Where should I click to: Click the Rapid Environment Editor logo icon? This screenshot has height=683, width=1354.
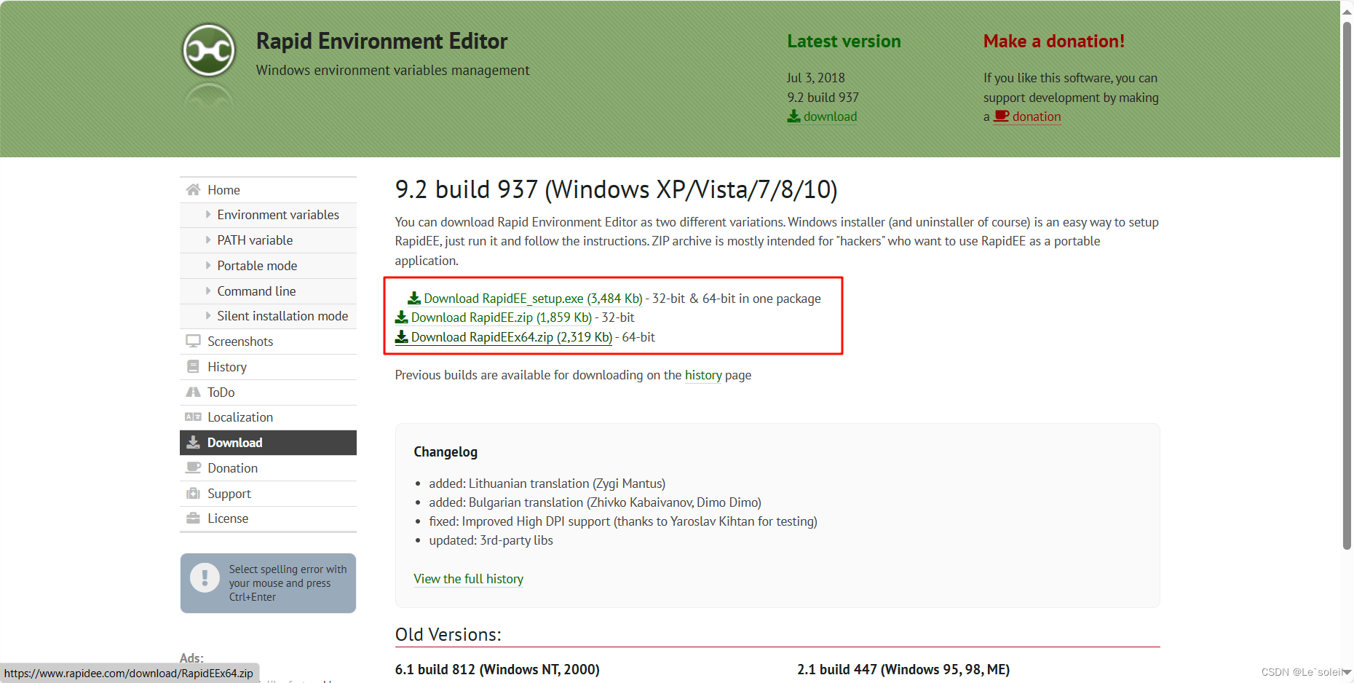tap(209, 50)
